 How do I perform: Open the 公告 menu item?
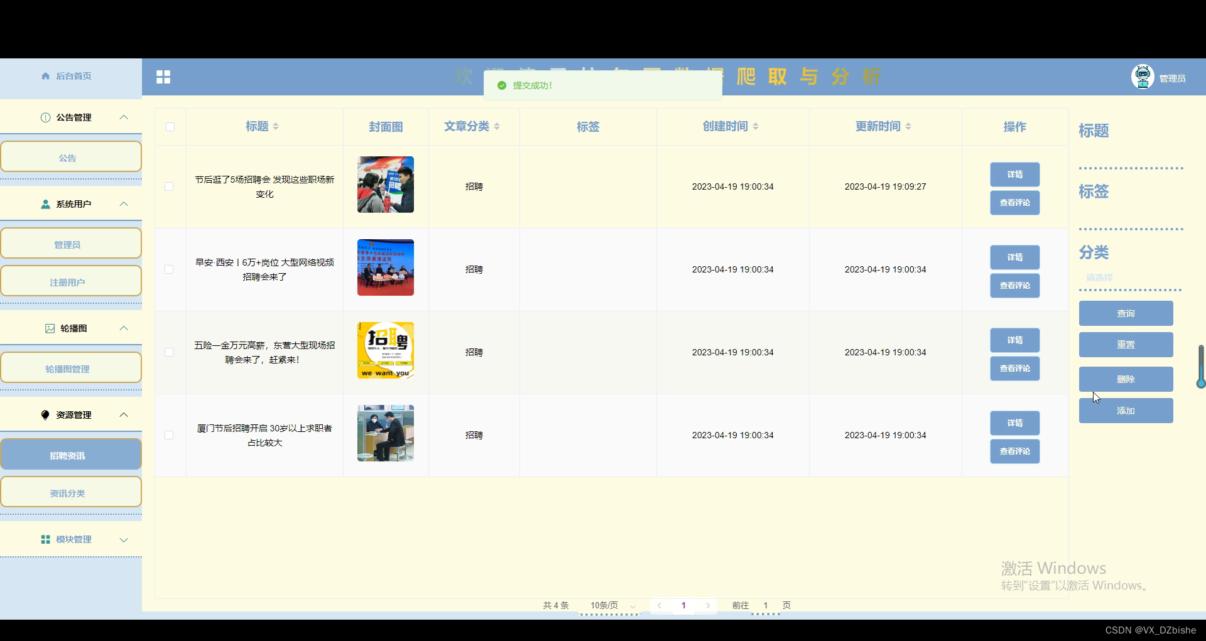point(71,157)
